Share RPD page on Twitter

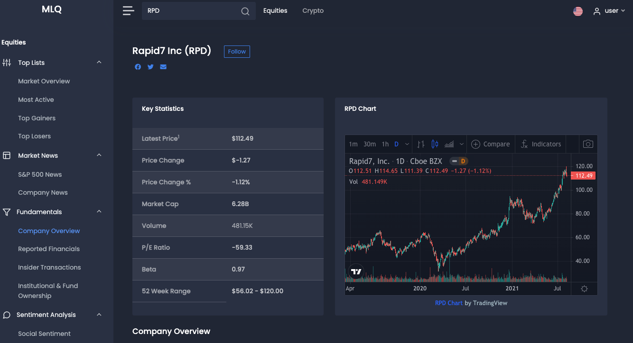tap(150, 67)
